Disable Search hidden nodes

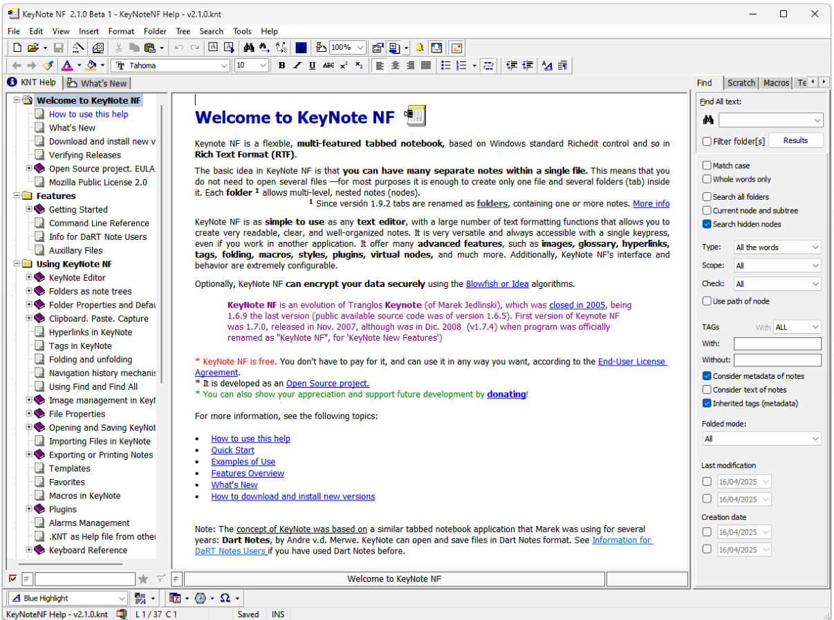[x=707, y=224]
